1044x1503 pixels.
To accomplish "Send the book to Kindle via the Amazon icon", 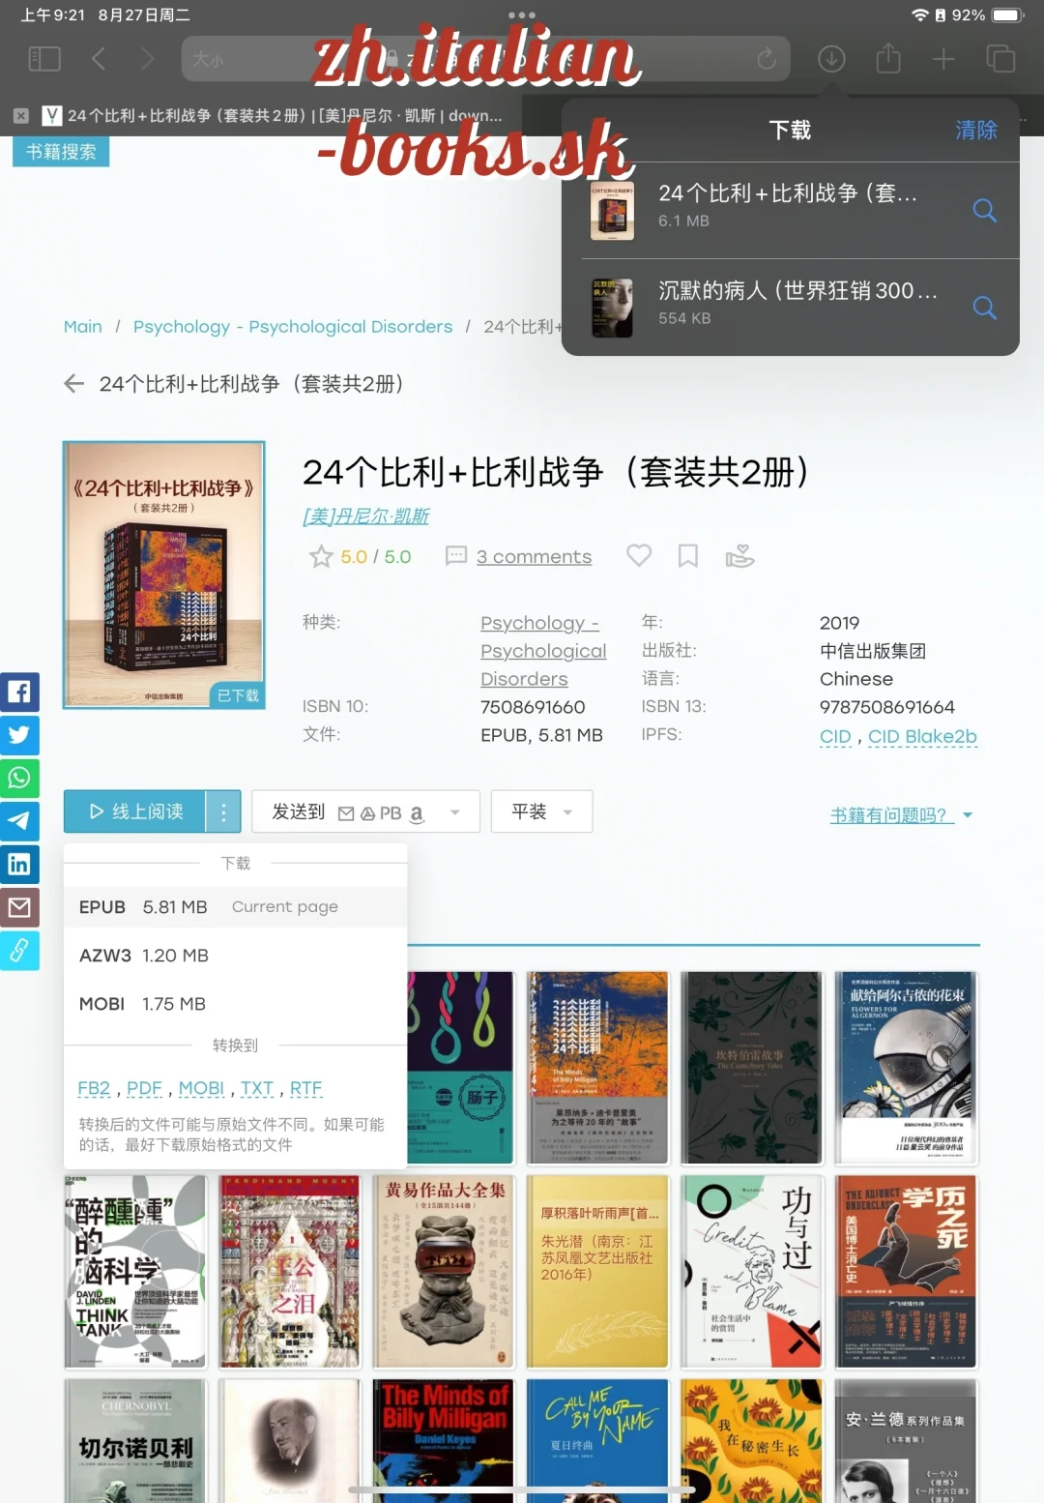I will 416,813.
